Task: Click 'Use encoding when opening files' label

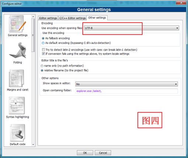Action: coord(62,28)
